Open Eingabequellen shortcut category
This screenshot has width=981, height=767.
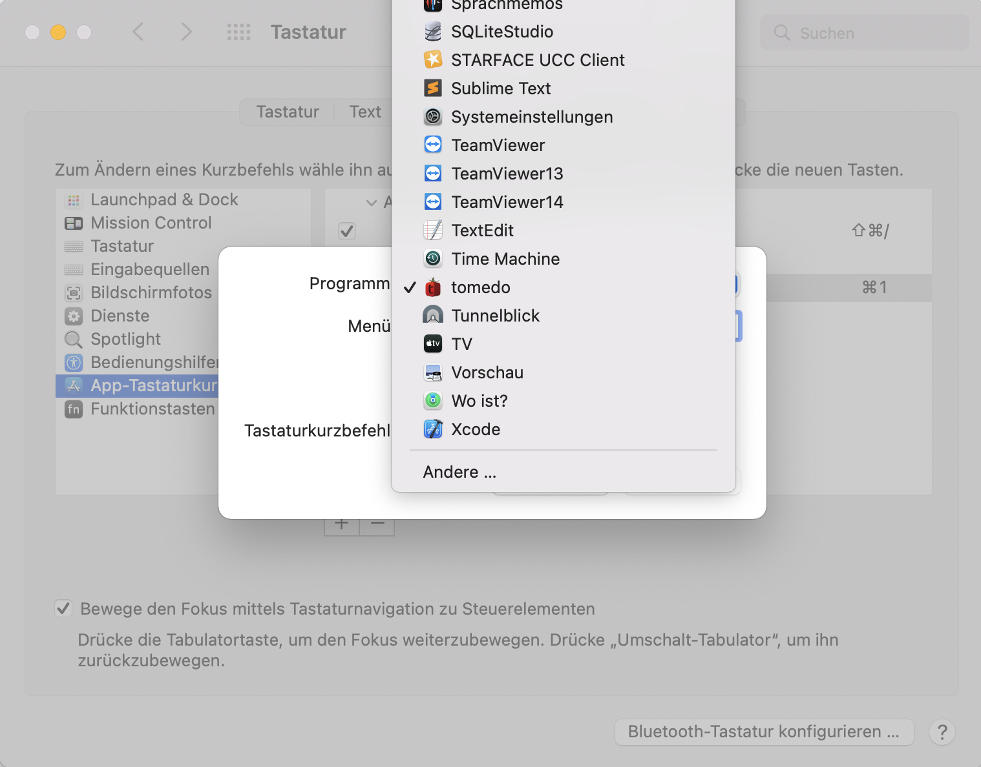point(137,269)
